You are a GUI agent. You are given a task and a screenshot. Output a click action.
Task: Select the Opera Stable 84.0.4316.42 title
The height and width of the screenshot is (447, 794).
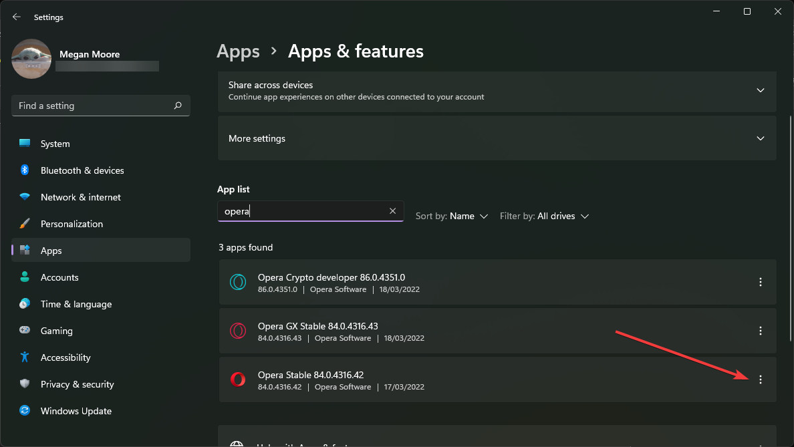coord(311,375)
